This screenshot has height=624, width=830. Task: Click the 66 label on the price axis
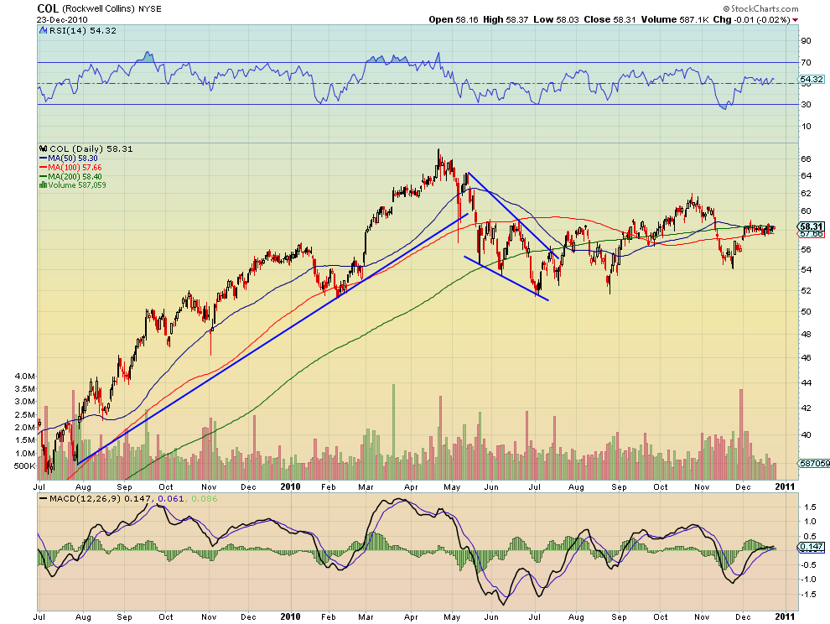tap(806, 159)
